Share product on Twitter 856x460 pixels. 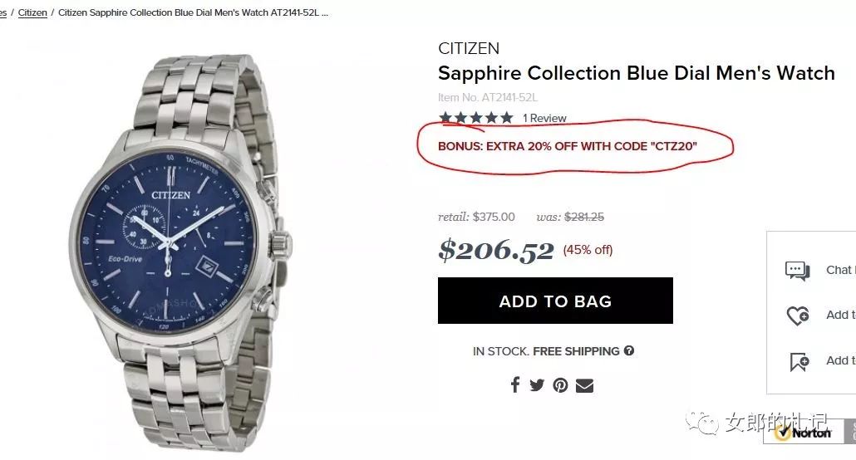click(537, 384)
